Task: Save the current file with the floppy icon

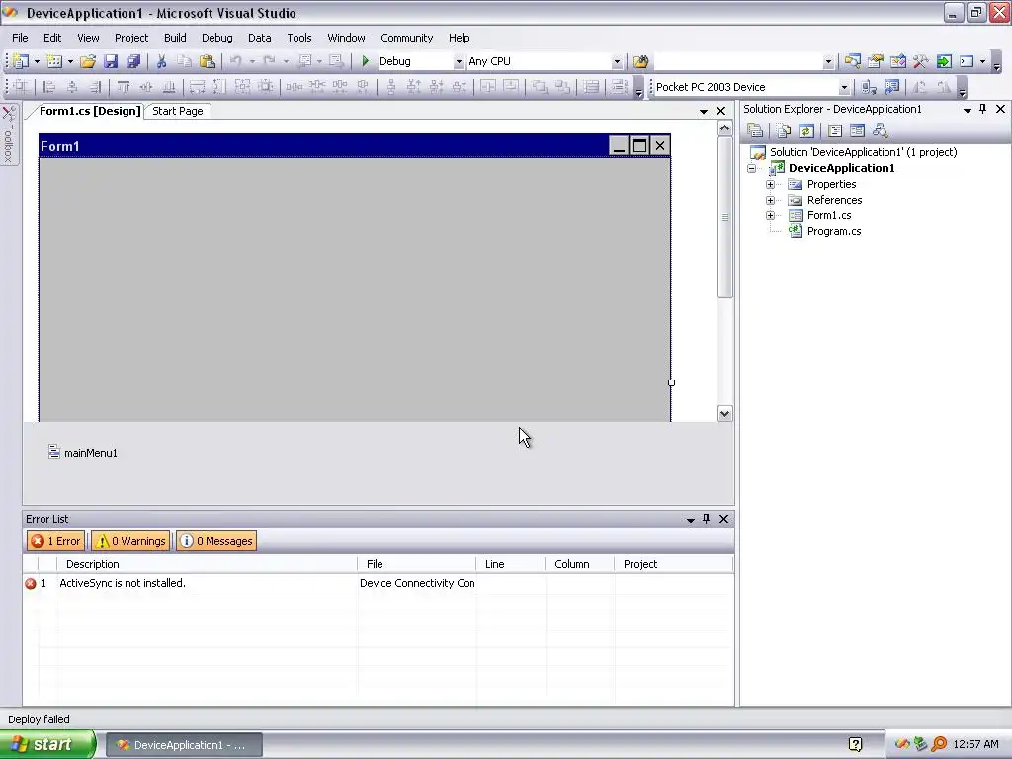Action: pos(111,61)
